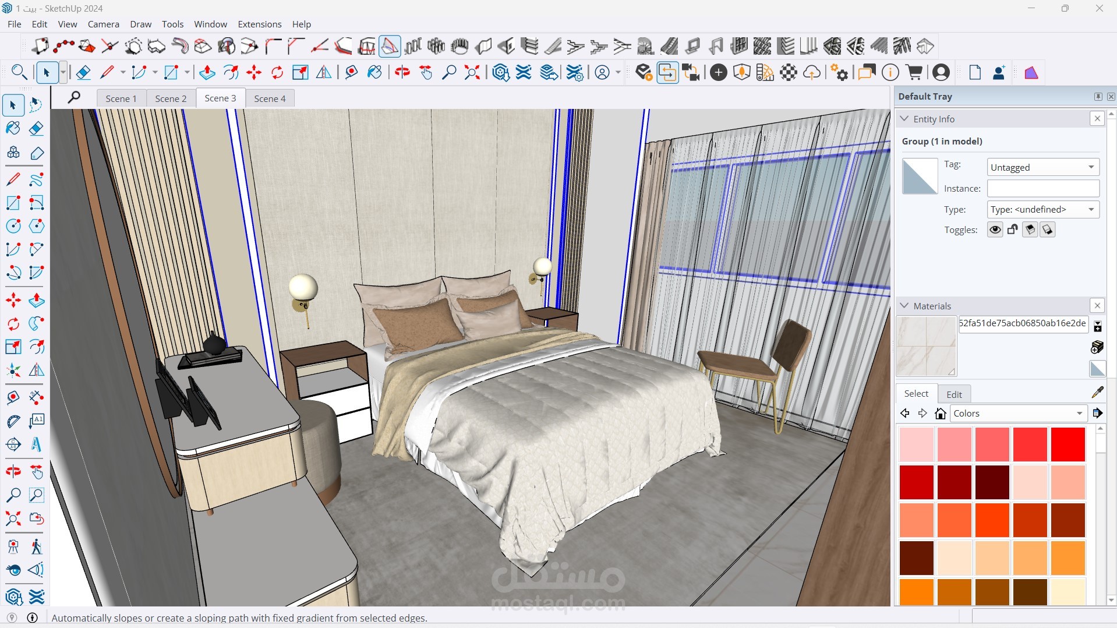Click the Paint Bucket tool in left toolbar
Image resolution: width=1117 pixels, height=628 pixels.
tap(13, 128)
